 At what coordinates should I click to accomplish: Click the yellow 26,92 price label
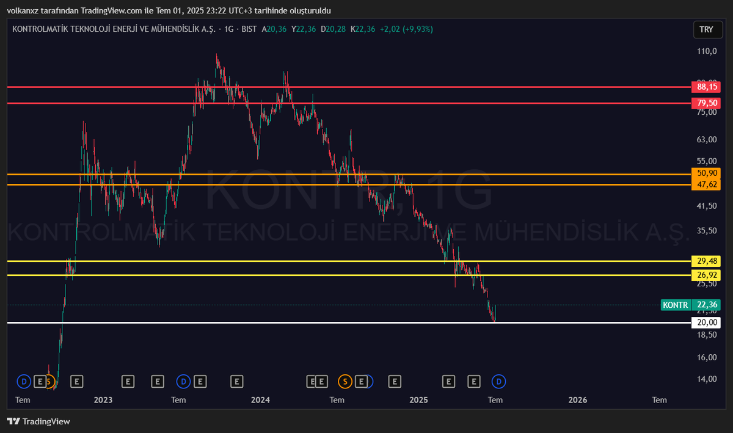pos(706,275)
